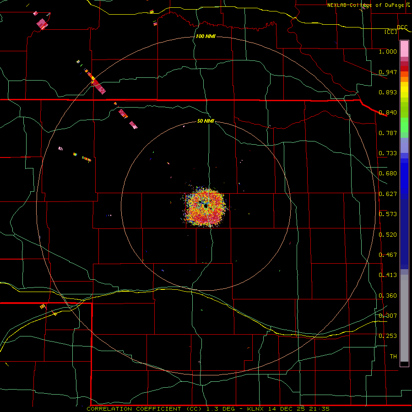Click the 0.253 scale value
Image resolution: width=412 pixels, height=412 pixels.
(388, 336)
